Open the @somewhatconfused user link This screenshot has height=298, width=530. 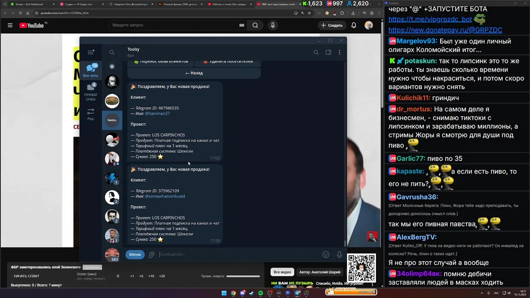[x=165, y=196]
